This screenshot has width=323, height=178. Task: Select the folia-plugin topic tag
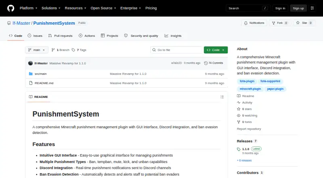coord(247,81)
